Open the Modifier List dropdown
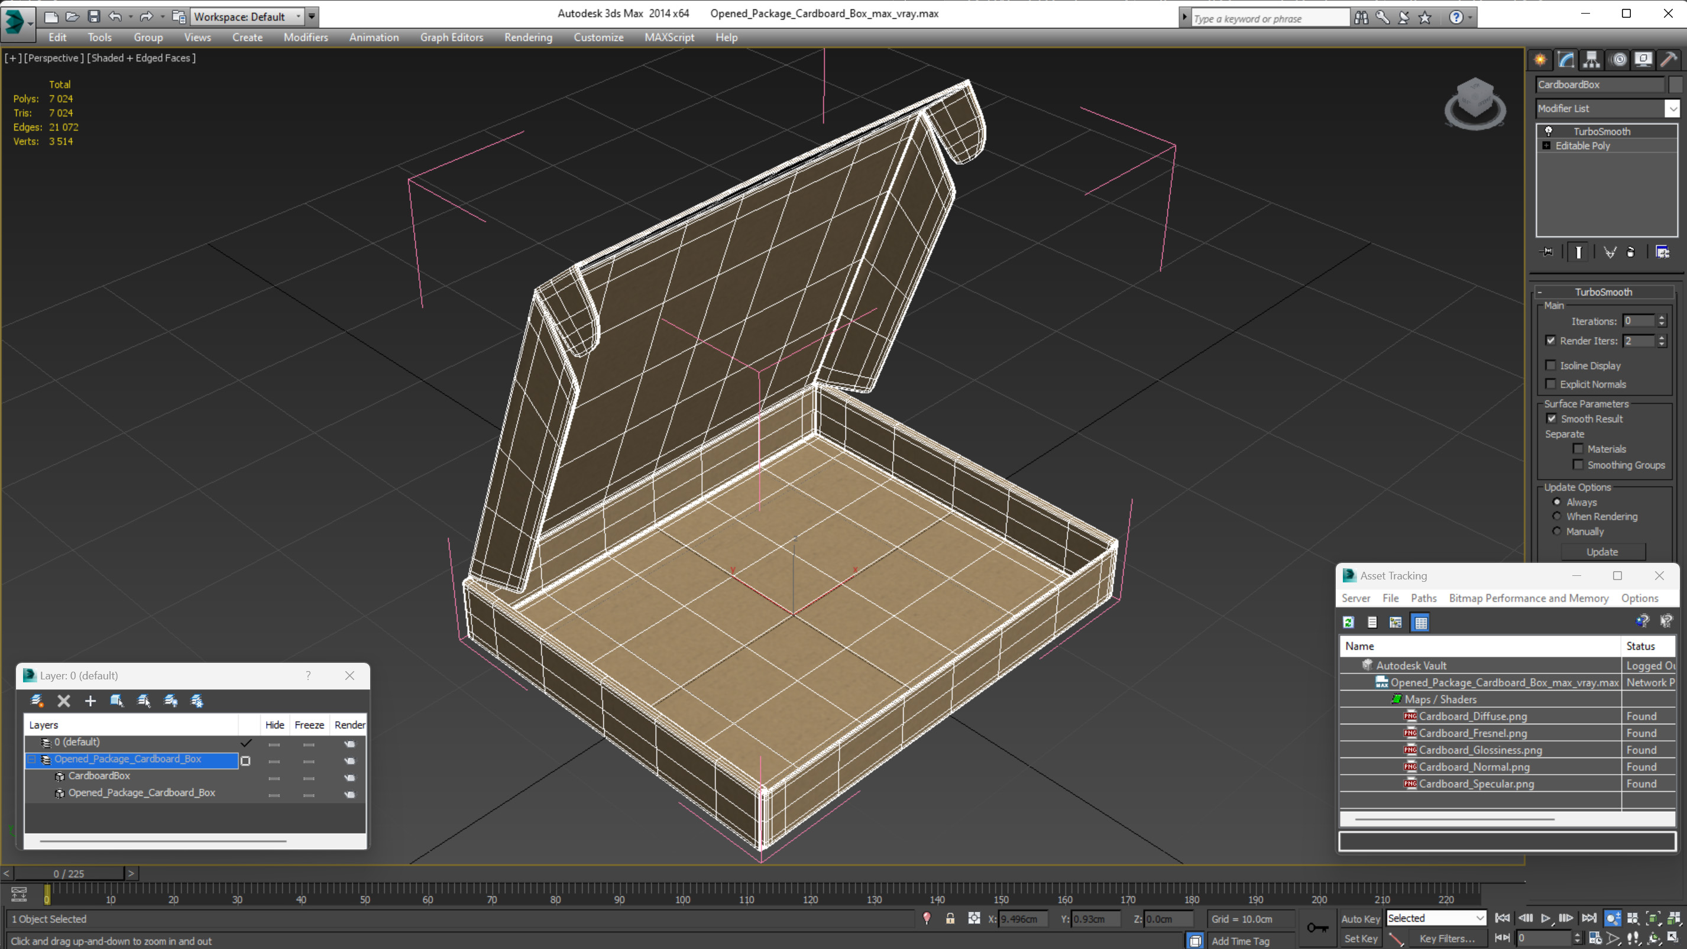Image resolution: width=1687 pixels, height=949 pixels. [x=1672, y=109]
